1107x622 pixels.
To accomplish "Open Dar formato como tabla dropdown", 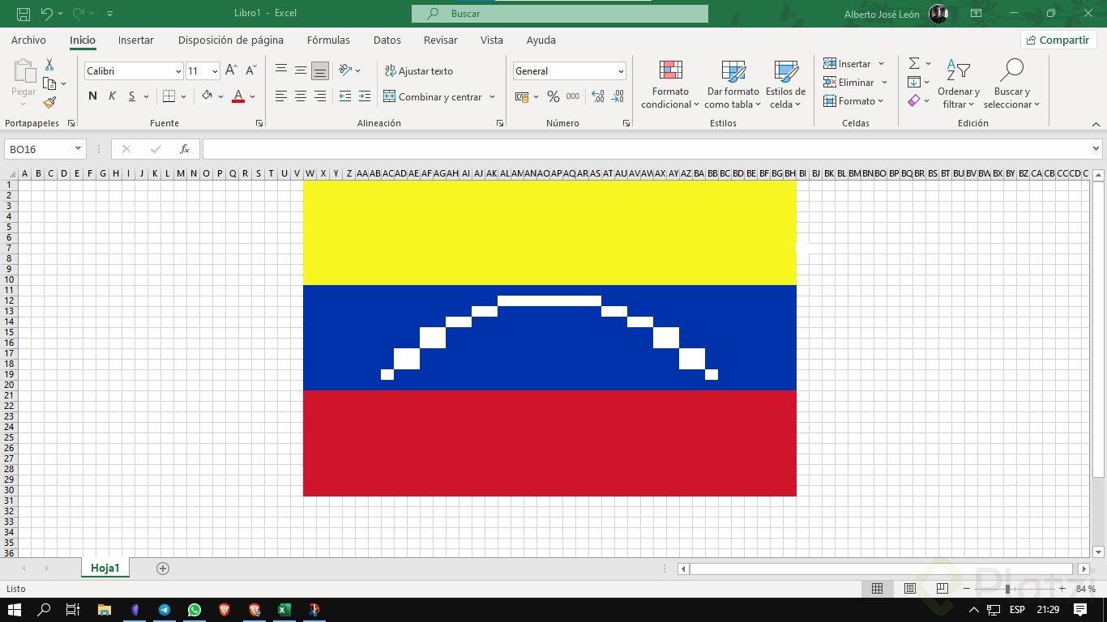I will 733,84.
